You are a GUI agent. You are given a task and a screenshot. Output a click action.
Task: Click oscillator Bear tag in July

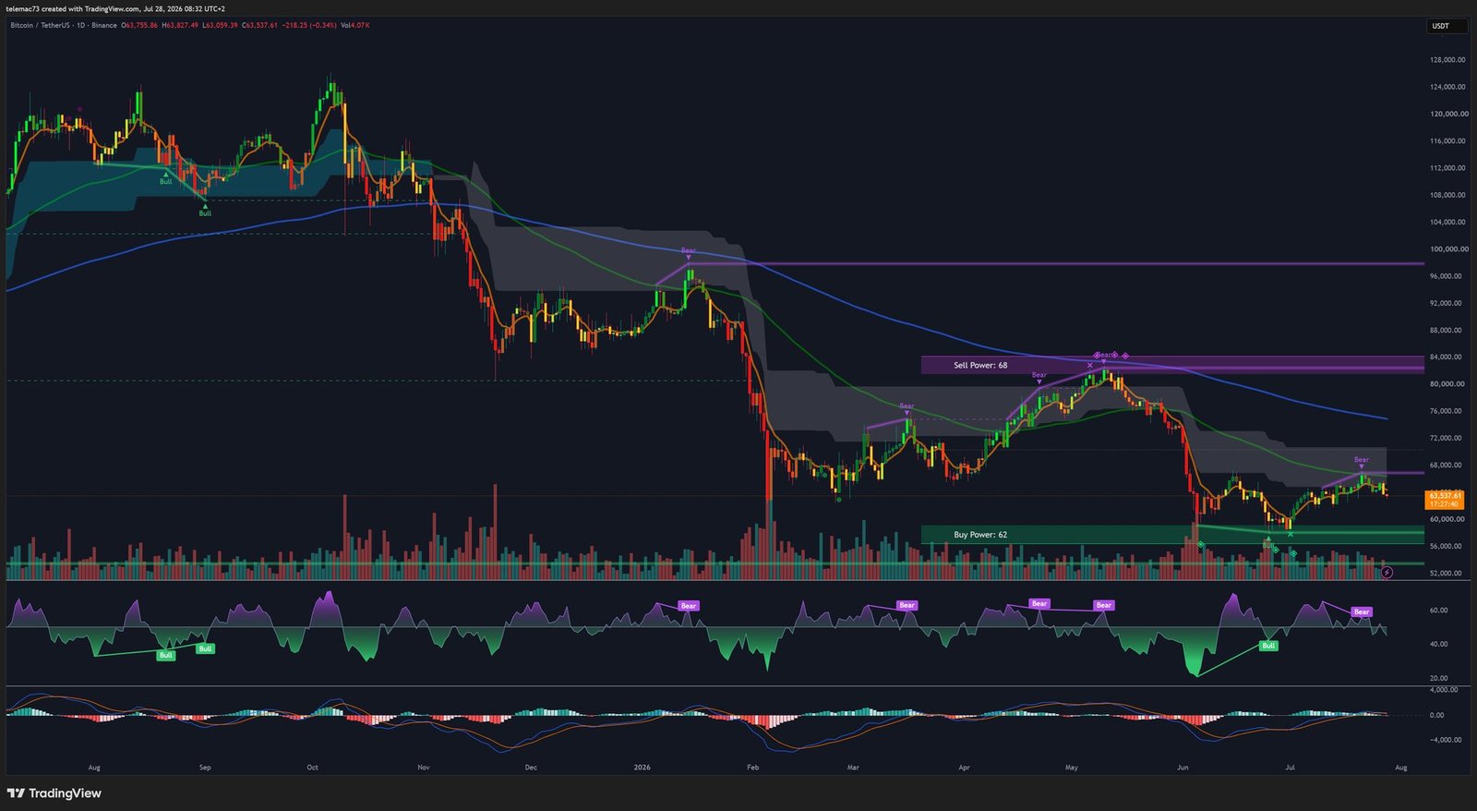1362,611
